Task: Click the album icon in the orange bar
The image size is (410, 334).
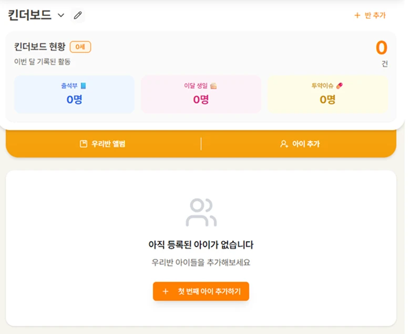Action: pos(83,144)
